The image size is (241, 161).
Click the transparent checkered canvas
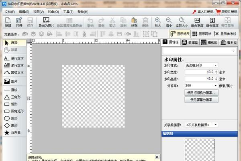pyautogui.click(x=93, y=96)
